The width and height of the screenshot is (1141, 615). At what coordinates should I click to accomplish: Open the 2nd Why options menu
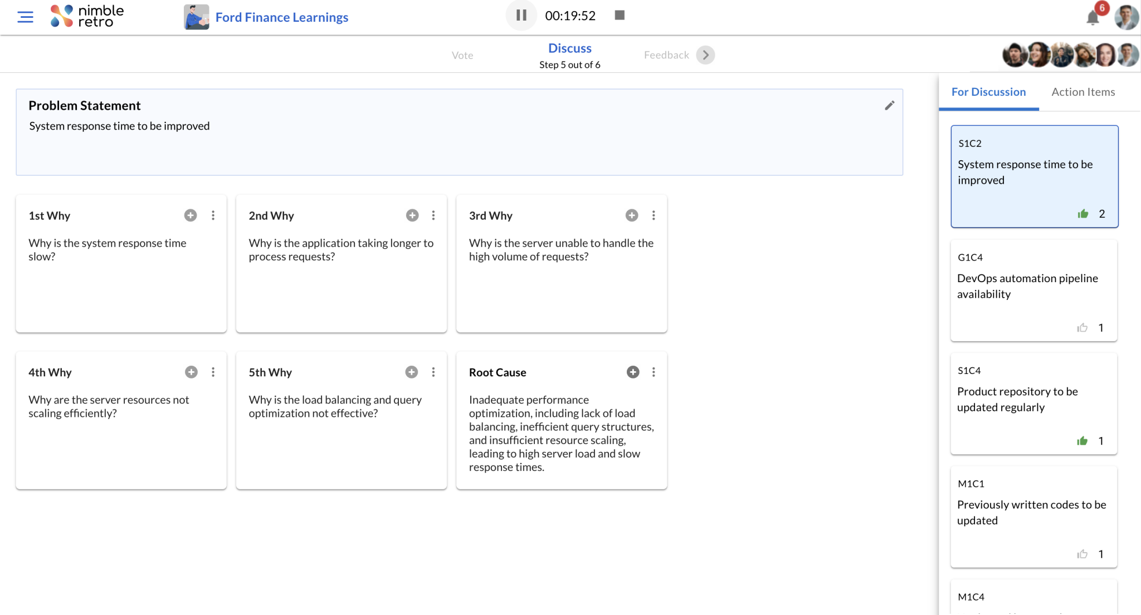433,215
